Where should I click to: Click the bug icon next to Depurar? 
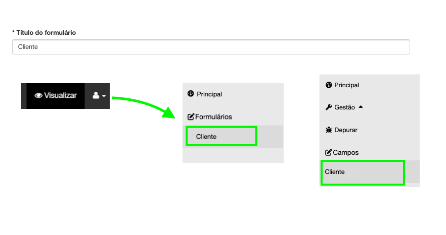click(329, 130)
